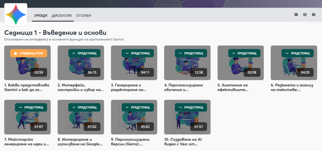Open title '4. Персонализирано обучение'
Screen dimensions: 322x151
tap(184, 88)
